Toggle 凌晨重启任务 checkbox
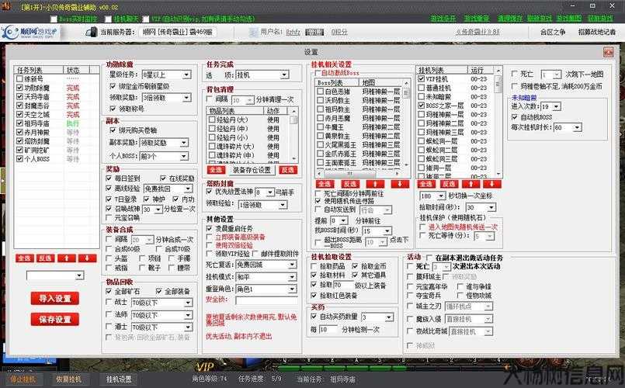Screen dimensions: 625x388 210,229
